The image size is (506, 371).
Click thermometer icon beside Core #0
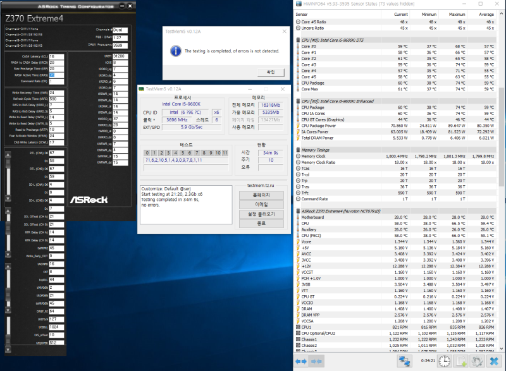coord(298,46)
